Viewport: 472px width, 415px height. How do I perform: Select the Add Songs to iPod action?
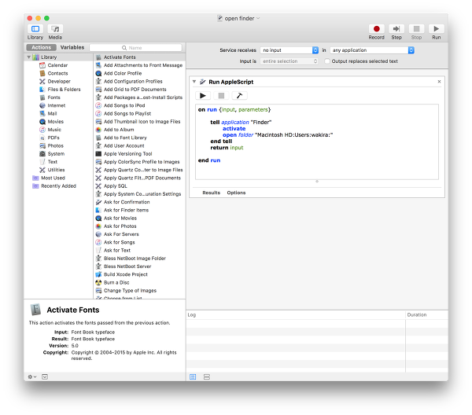coord(140,105)
